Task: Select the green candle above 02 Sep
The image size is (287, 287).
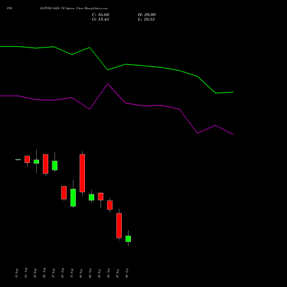Action: tap(91, 197)
